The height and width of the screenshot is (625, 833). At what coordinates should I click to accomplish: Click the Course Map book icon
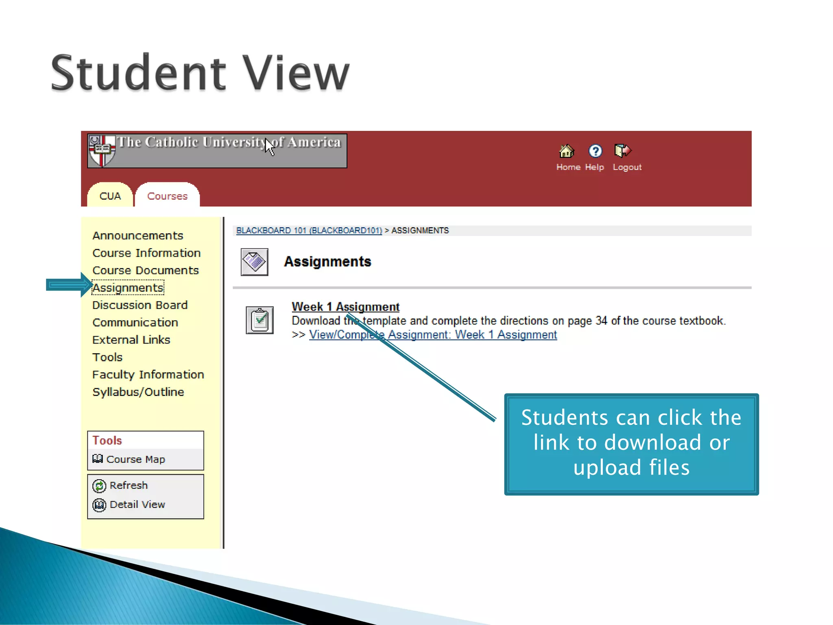tap(97, 459)
